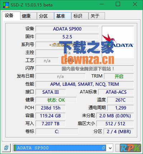
Task: Click the temperature value 26?C
Action: tap(120, 100)
